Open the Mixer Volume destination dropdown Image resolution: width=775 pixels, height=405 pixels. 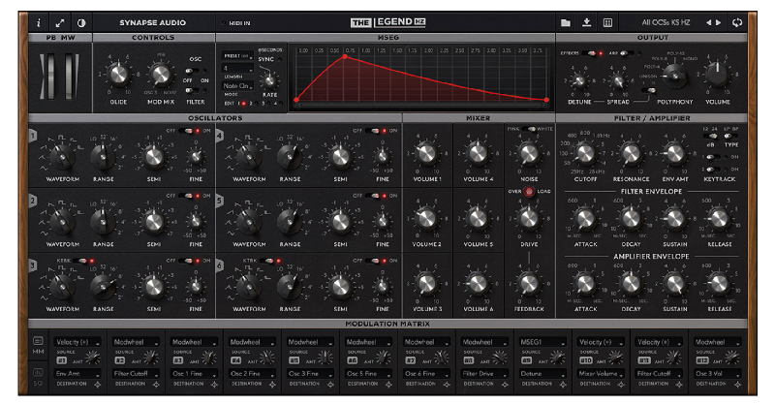coord(601,374)
